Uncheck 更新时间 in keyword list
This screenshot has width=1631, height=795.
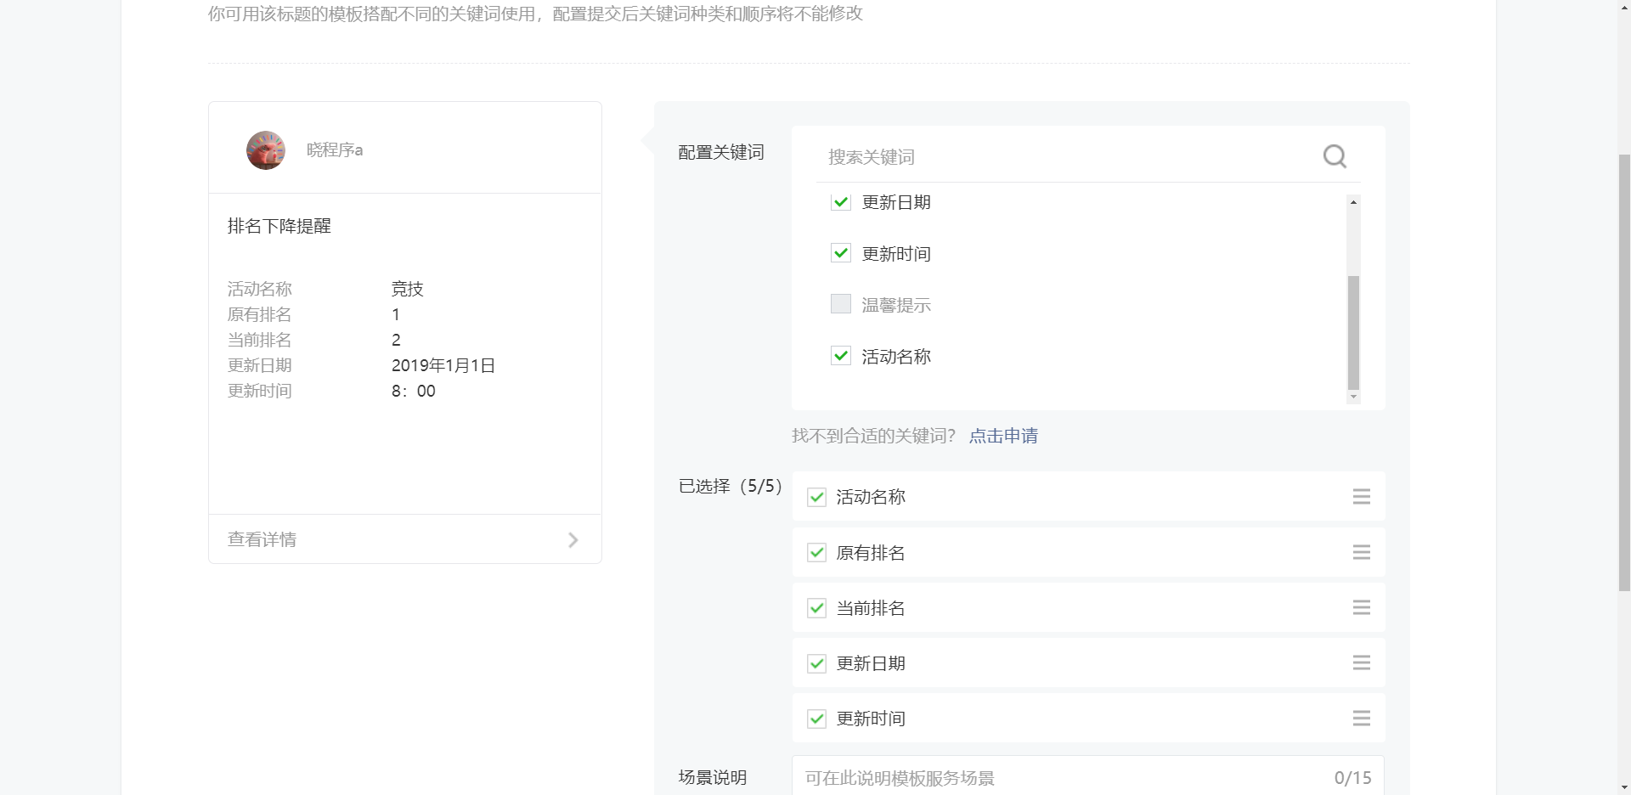pyautogui.click(x=841, y=253)
